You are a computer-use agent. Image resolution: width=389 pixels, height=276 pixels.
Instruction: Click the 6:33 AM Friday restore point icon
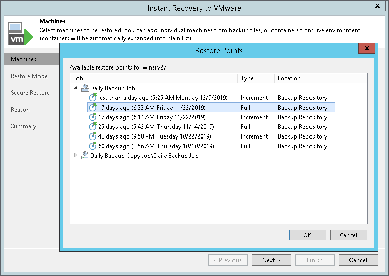click(93, 108)
